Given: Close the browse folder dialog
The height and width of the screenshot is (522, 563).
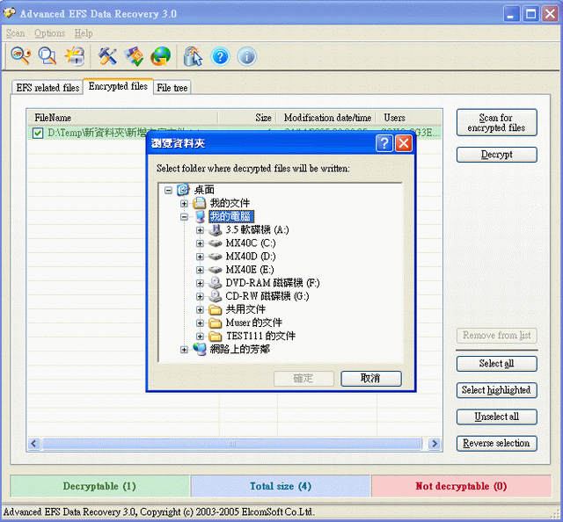Looking at the screenshot, I should coord(404,143).
